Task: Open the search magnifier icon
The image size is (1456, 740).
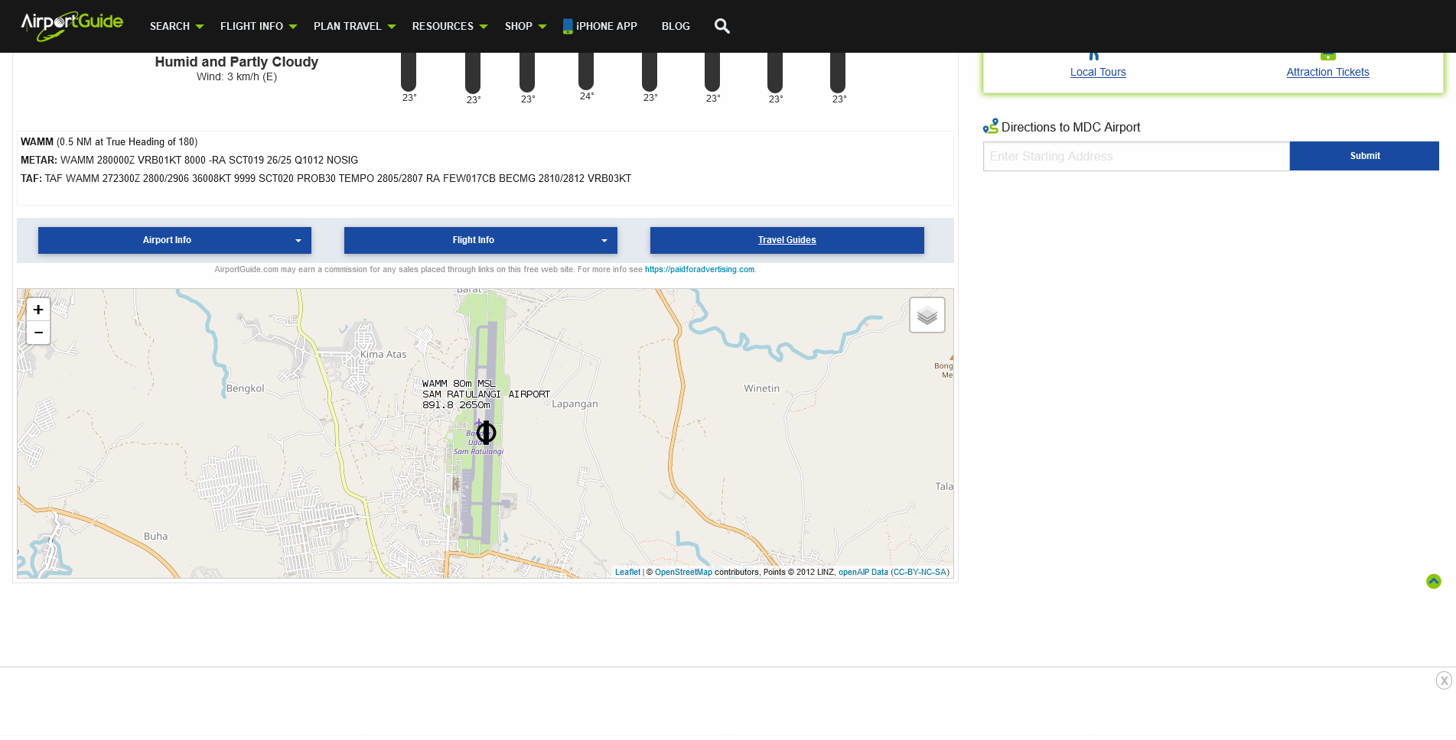Action: 721,26
